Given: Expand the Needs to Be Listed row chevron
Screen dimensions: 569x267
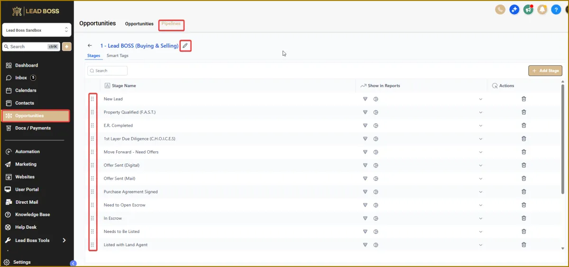Looking at the screenshot, I should (x=480, y=231).
